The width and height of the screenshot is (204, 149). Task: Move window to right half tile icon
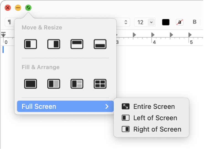(54, 44)
